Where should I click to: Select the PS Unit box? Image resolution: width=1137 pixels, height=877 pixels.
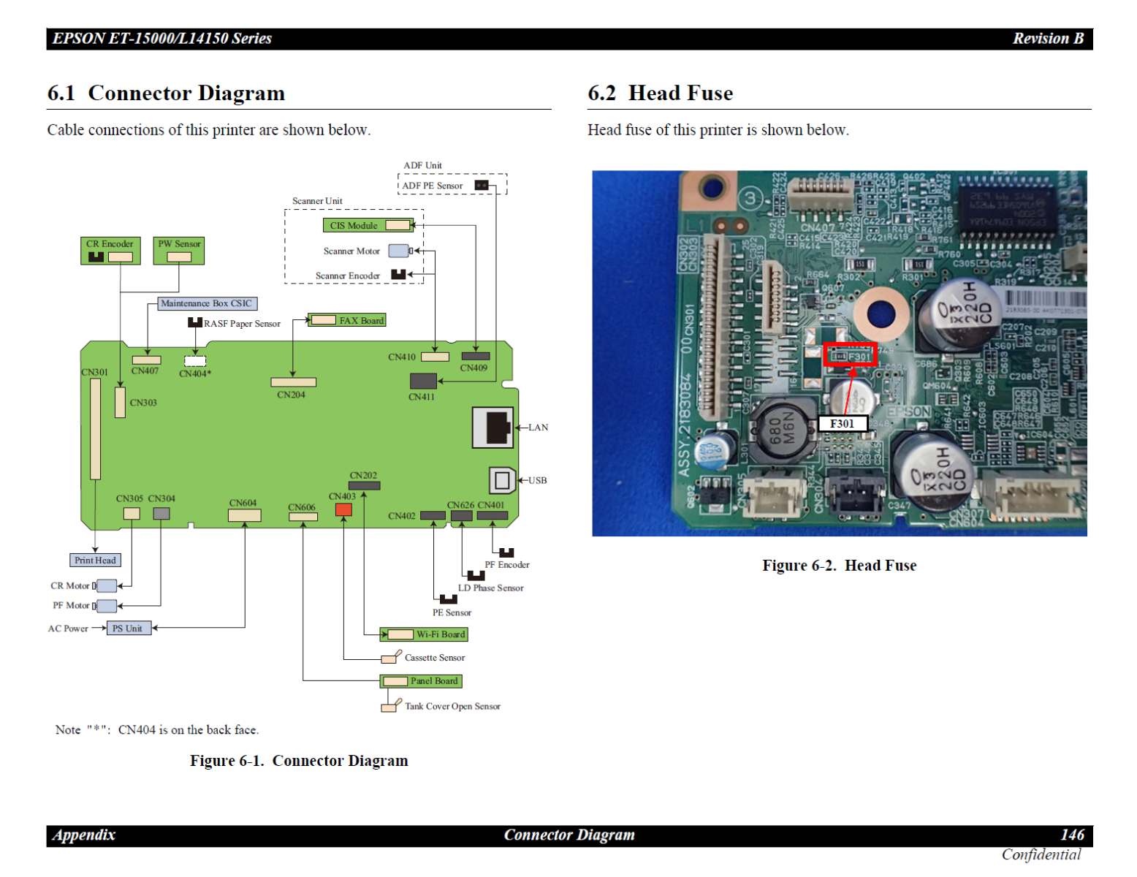[128, 629]
